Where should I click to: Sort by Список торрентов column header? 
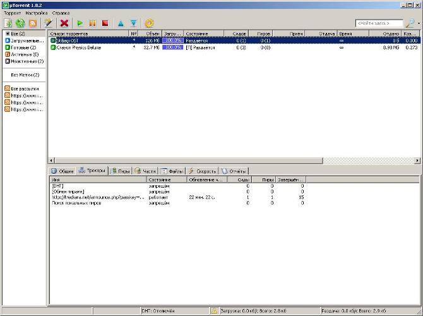[x=89, y=33]
